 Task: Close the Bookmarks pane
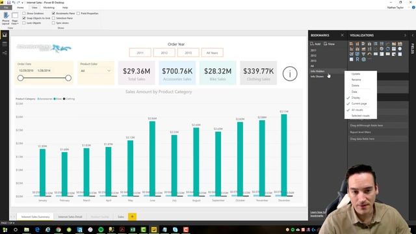[342, 35]
